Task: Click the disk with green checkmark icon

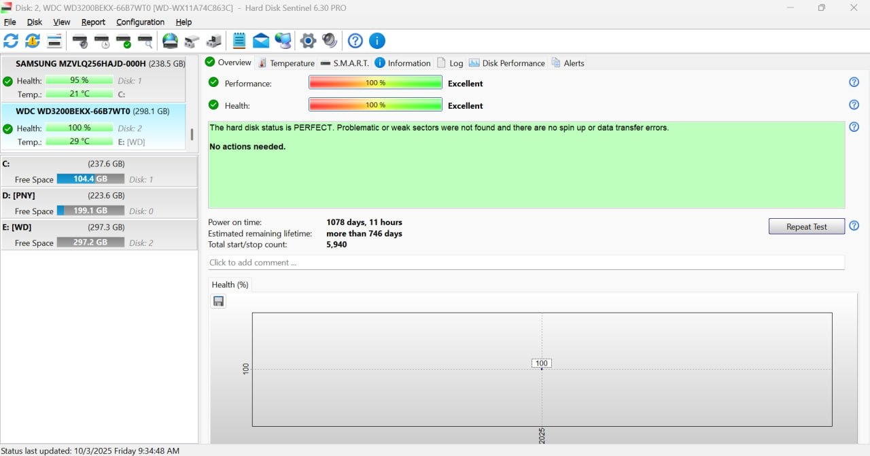Action: click(124, 41)
